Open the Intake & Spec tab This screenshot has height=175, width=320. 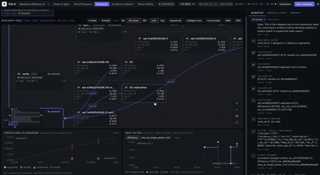(x=62, y=4)
